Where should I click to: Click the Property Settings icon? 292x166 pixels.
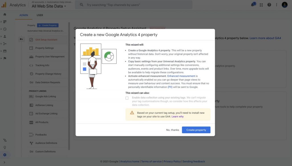click(x=31, y=48)
